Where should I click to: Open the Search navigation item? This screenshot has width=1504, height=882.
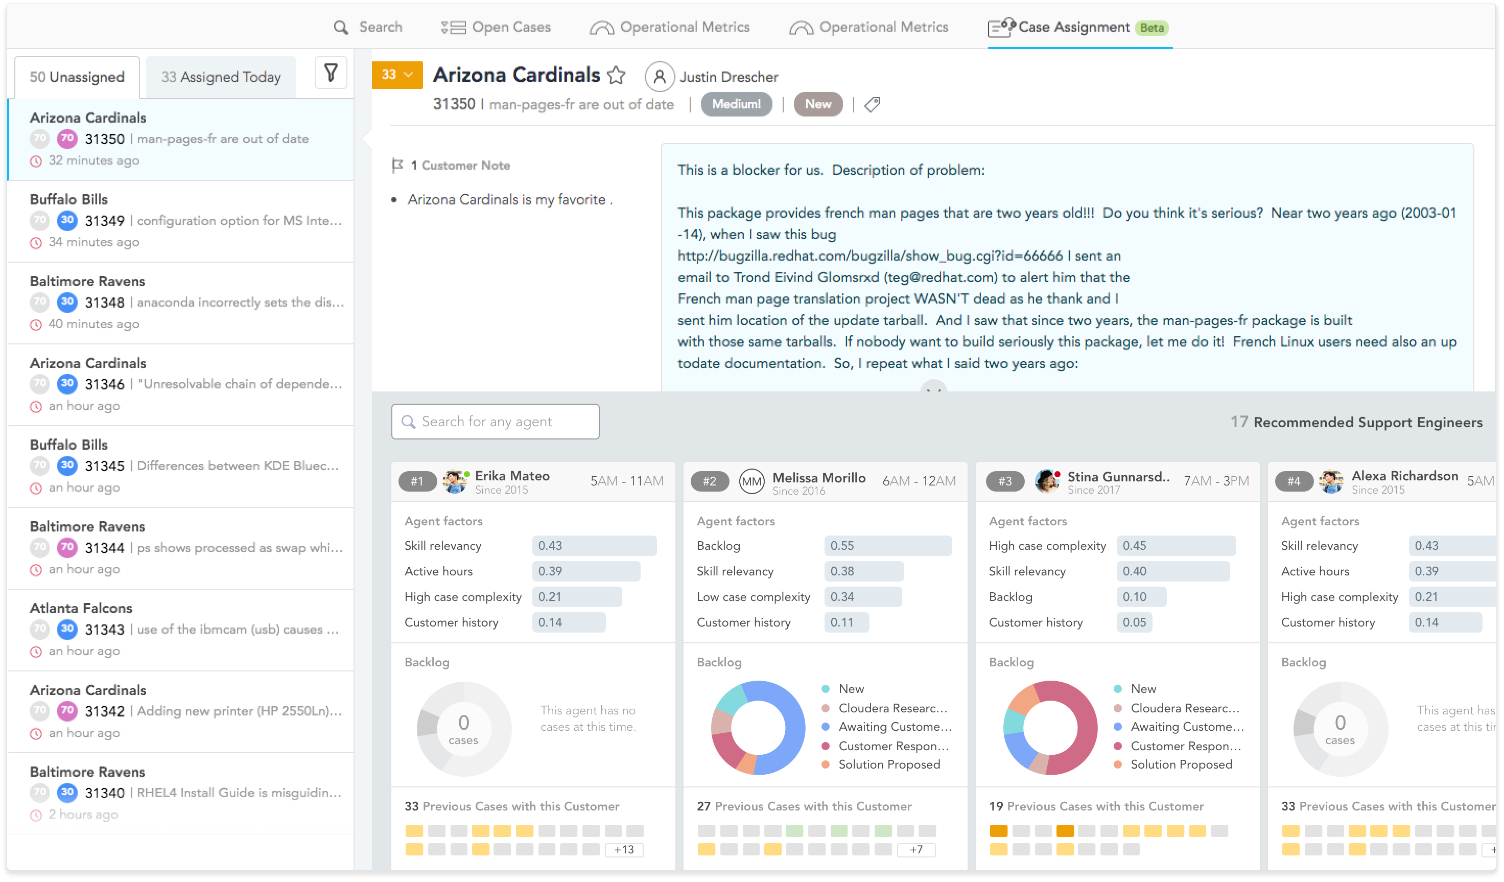(x=368, y=28)
